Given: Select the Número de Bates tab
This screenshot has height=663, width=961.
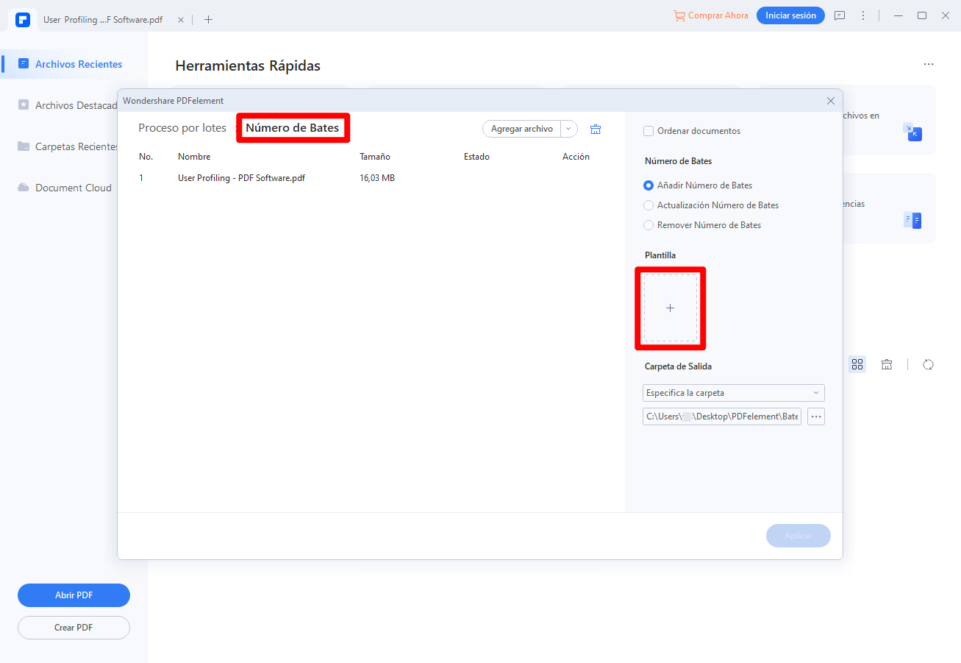Looking at the screenshot, I should click(x=293, y=128).
